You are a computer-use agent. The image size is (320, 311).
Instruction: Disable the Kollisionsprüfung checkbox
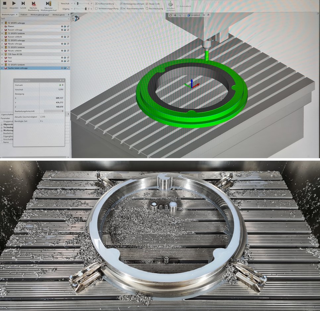[x=96, y=4]
